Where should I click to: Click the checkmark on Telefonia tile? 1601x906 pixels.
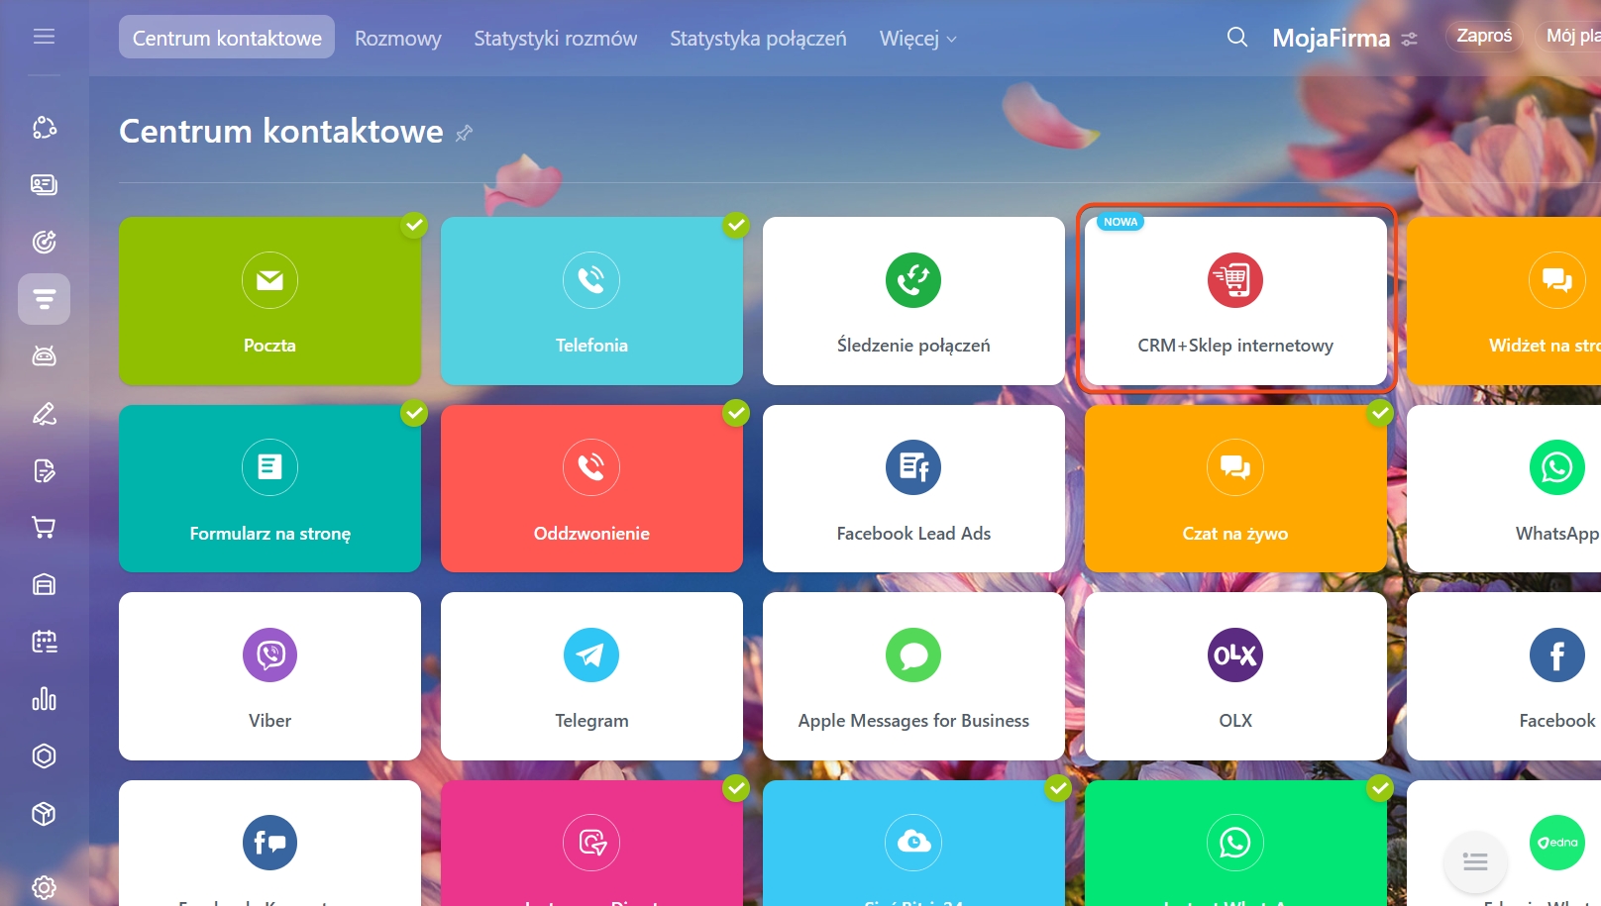click(x=736, y=225)
